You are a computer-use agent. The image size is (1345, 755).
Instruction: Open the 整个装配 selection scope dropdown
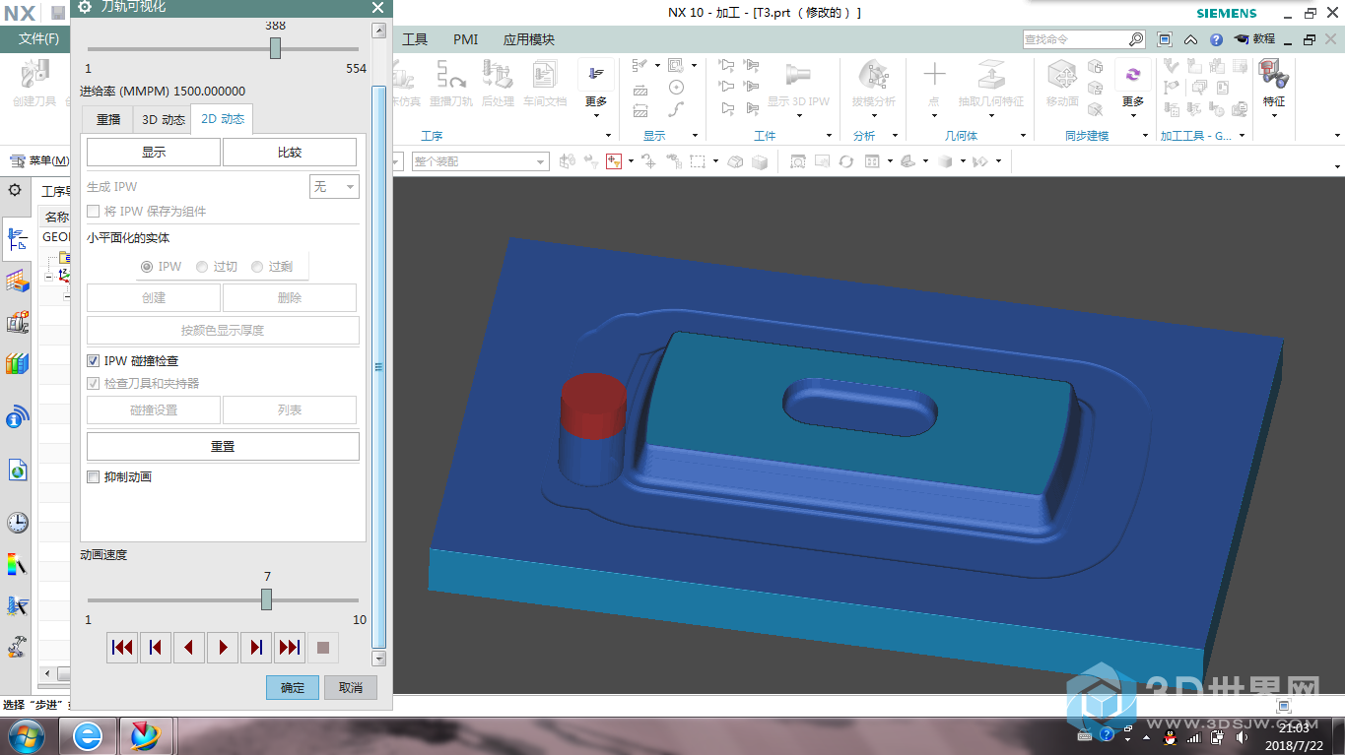pyautogui.click(x=480, y=161)
